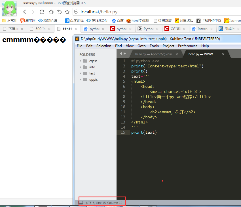Switch to hello.py — Apache\cgi-bin tab
This screenshot has height=207, width=241.
coord(153,54)
